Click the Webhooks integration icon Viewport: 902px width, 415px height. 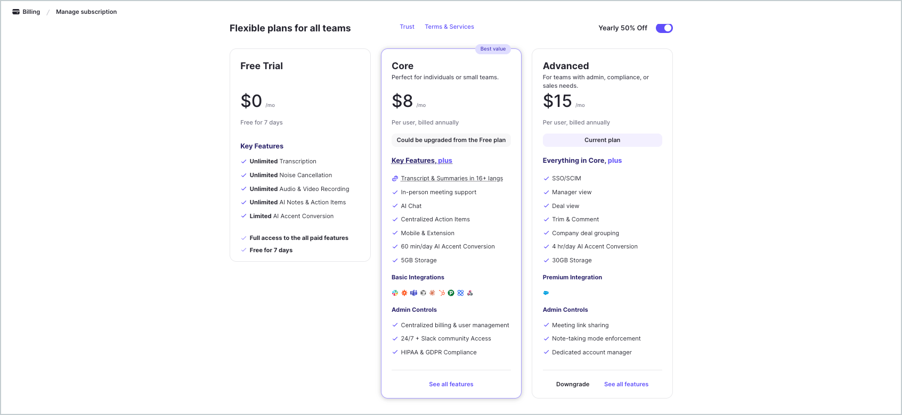point(470,293)
